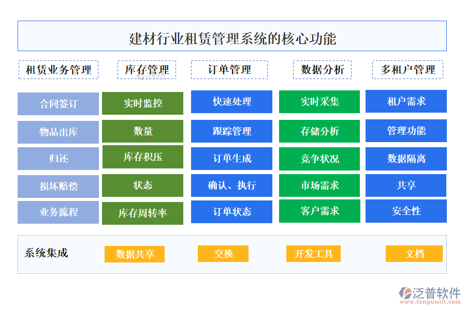
Task: Click the 租户需求 box
Action: click(x=406, y=101)
